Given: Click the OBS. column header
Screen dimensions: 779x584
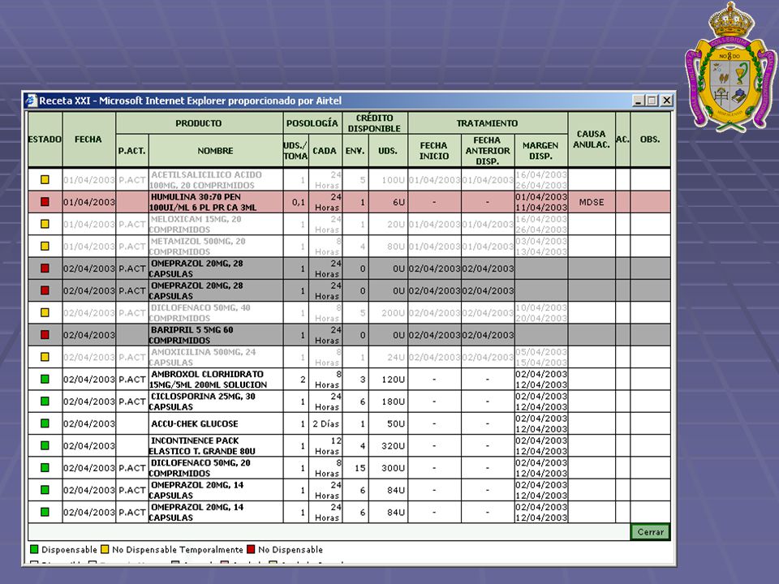Looking at the screenshot, I should coord(650,140).
